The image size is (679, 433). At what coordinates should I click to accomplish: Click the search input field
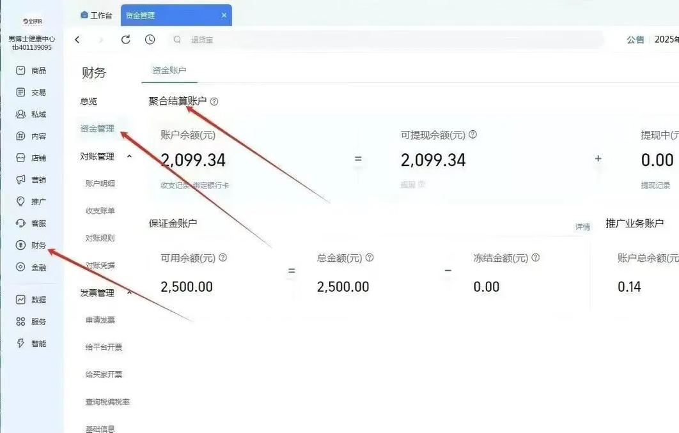(384, 40)
